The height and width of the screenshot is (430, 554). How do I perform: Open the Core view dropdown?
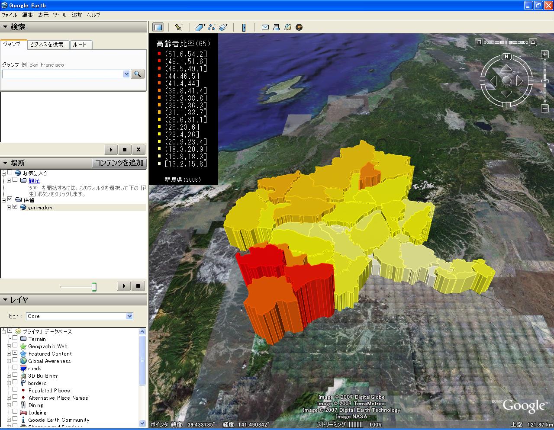pos(129,316)
